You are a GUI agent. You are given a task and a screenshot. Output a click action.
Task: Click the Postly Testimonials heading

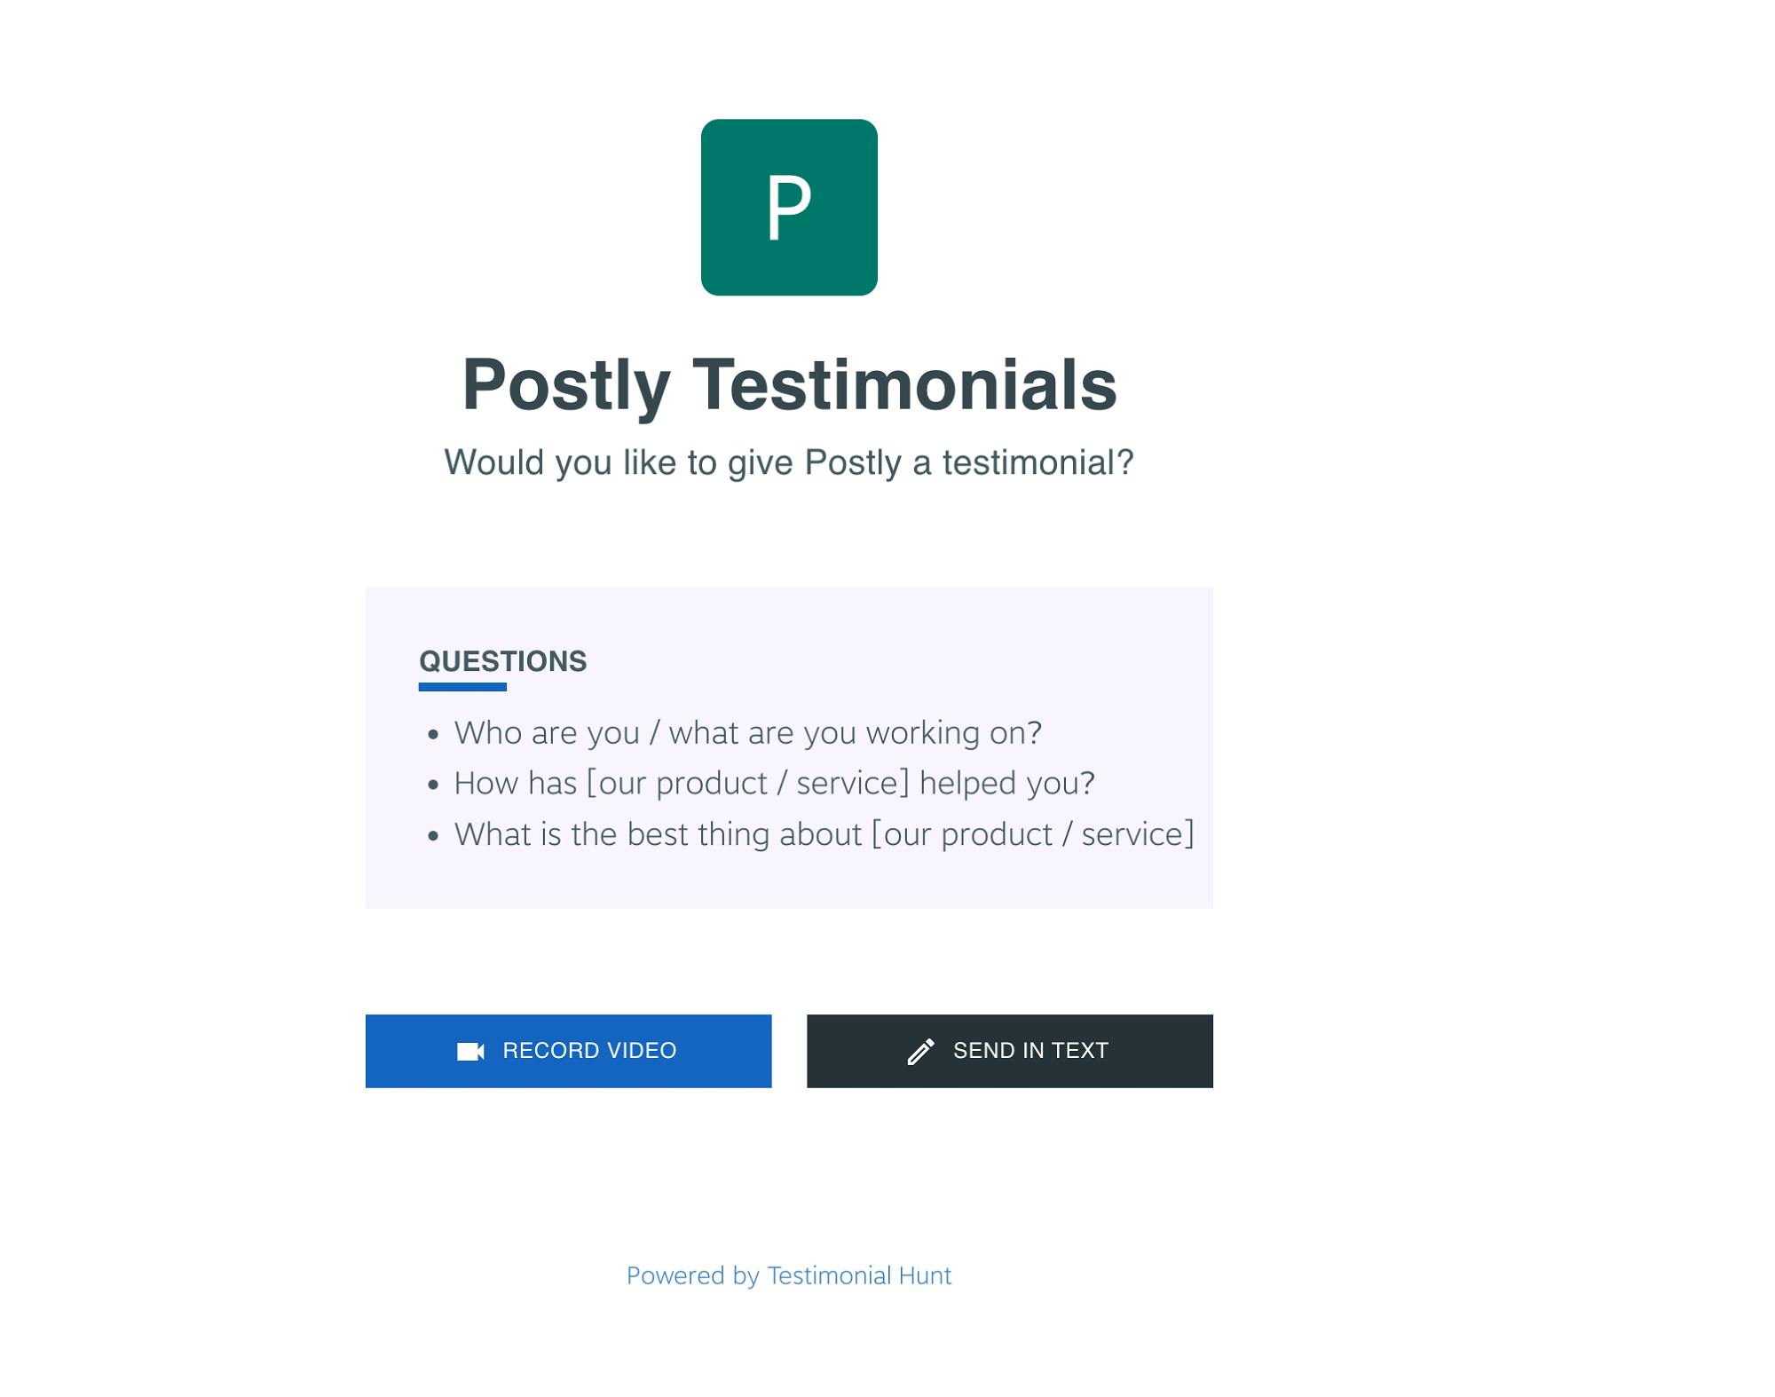pyautogui.click(x=789, y=385)
